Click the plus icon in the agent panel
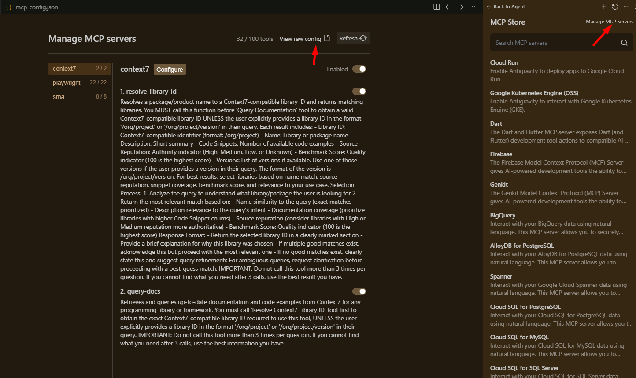Image resolution: width=636 pixels, height=378 pixels. click(604, 7)
